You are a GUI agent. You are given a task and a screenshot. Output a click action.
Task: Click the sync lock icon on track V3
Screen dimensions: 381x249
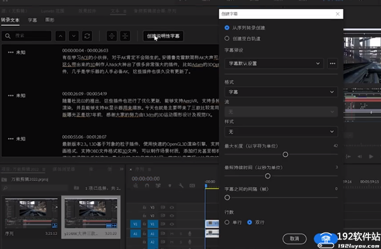[x=163, y=208]
